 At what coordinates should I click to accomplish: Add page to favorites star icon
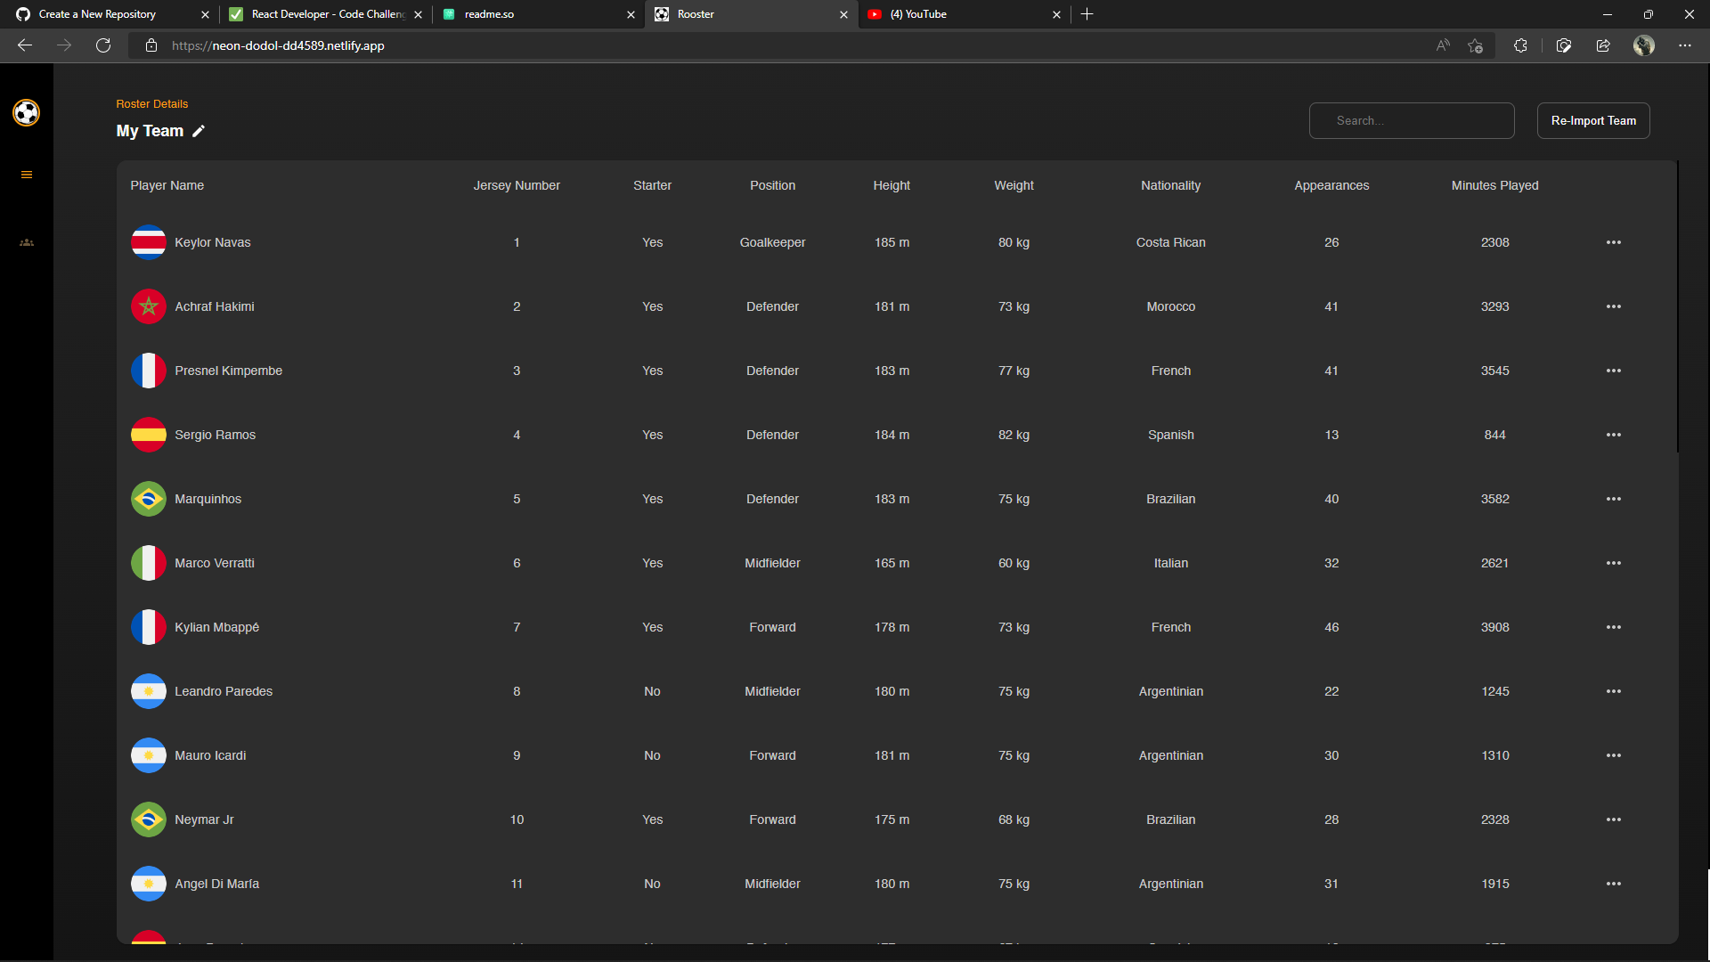pos(1475,45)
